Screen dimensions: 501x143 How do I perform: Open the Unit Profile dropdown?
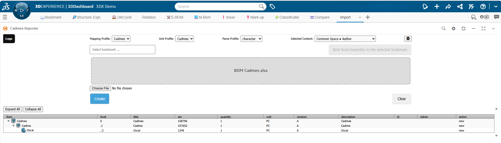184,39
